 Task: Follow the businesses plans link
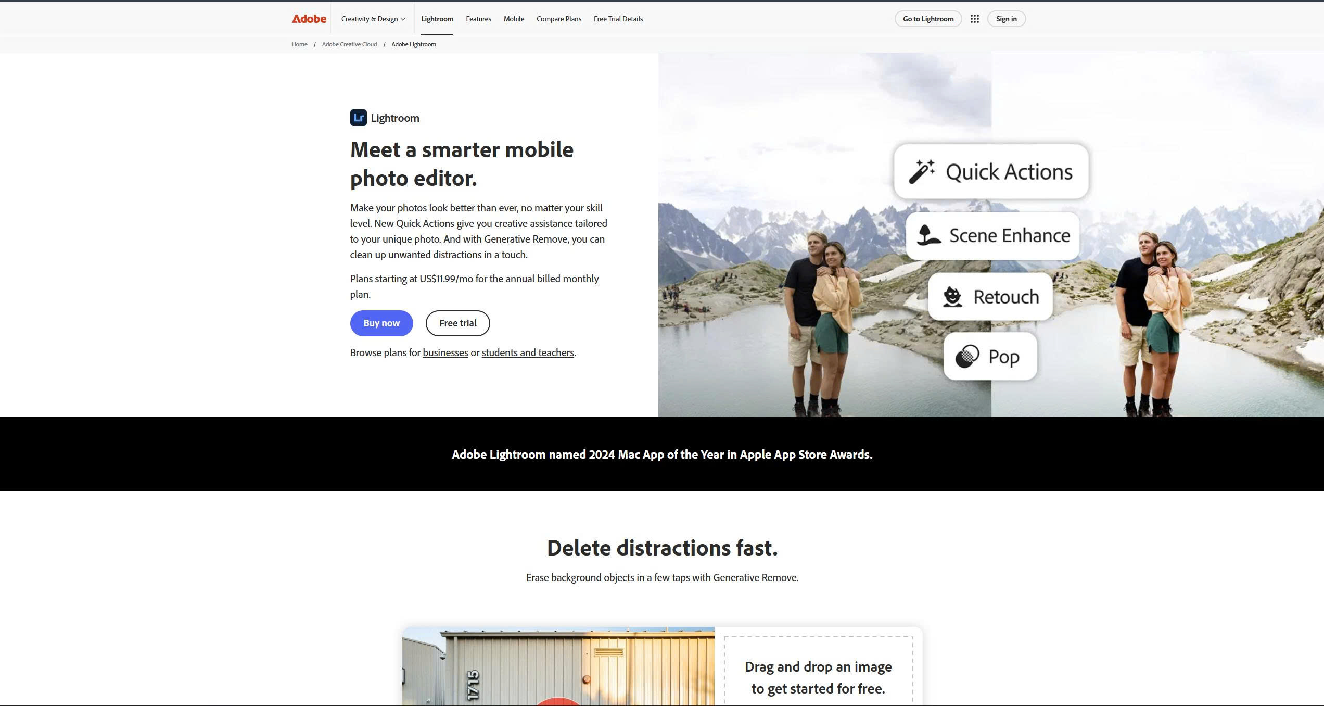(445, 352)
